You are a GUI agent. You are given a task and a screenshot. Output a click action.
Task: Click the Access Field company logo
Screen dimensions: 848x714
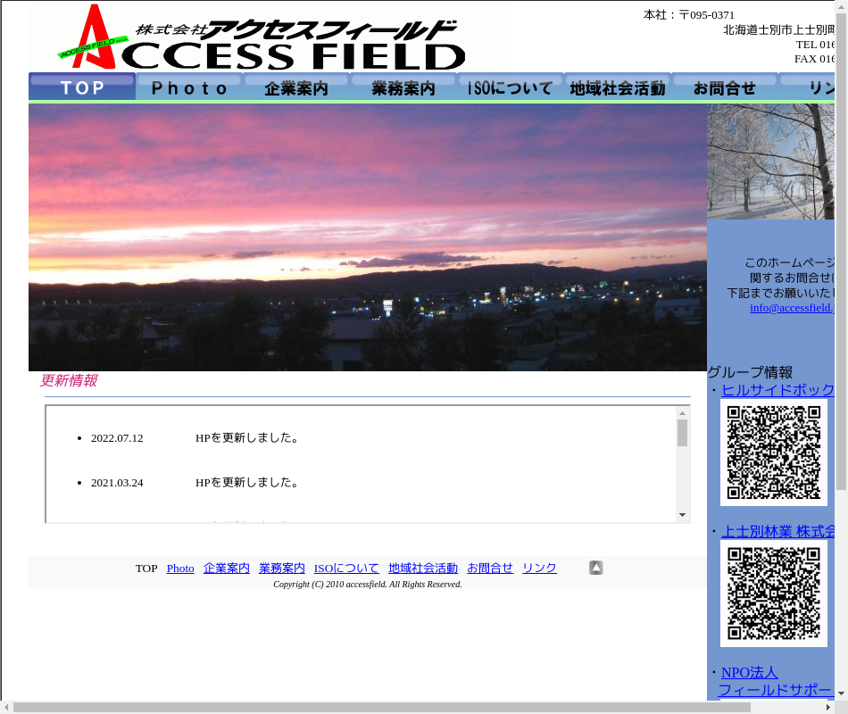[263, 38]
